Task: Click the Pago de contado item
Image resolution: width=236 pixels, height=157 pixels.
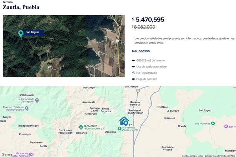Action: (x=147, y=79)
